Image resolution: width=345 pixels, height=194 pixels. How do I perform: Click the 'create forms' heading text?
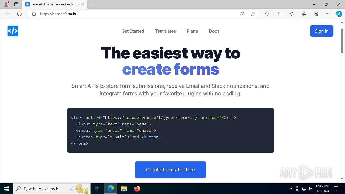pyautogui.click(x=171, y=70)
